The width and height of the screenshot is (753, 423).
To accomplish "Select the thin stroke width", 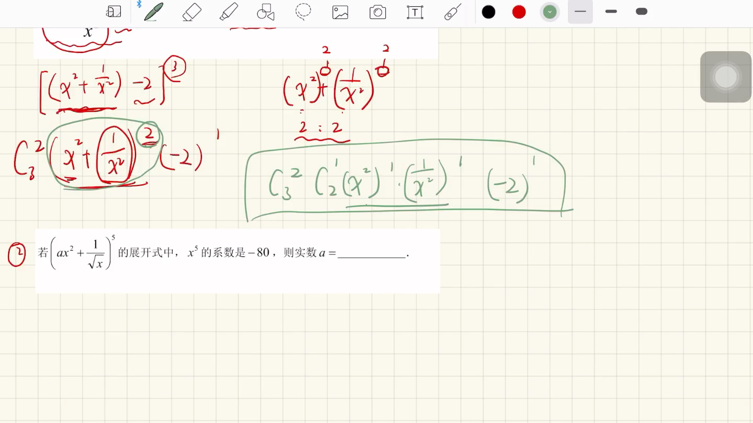I will click(x=580, y=11).
